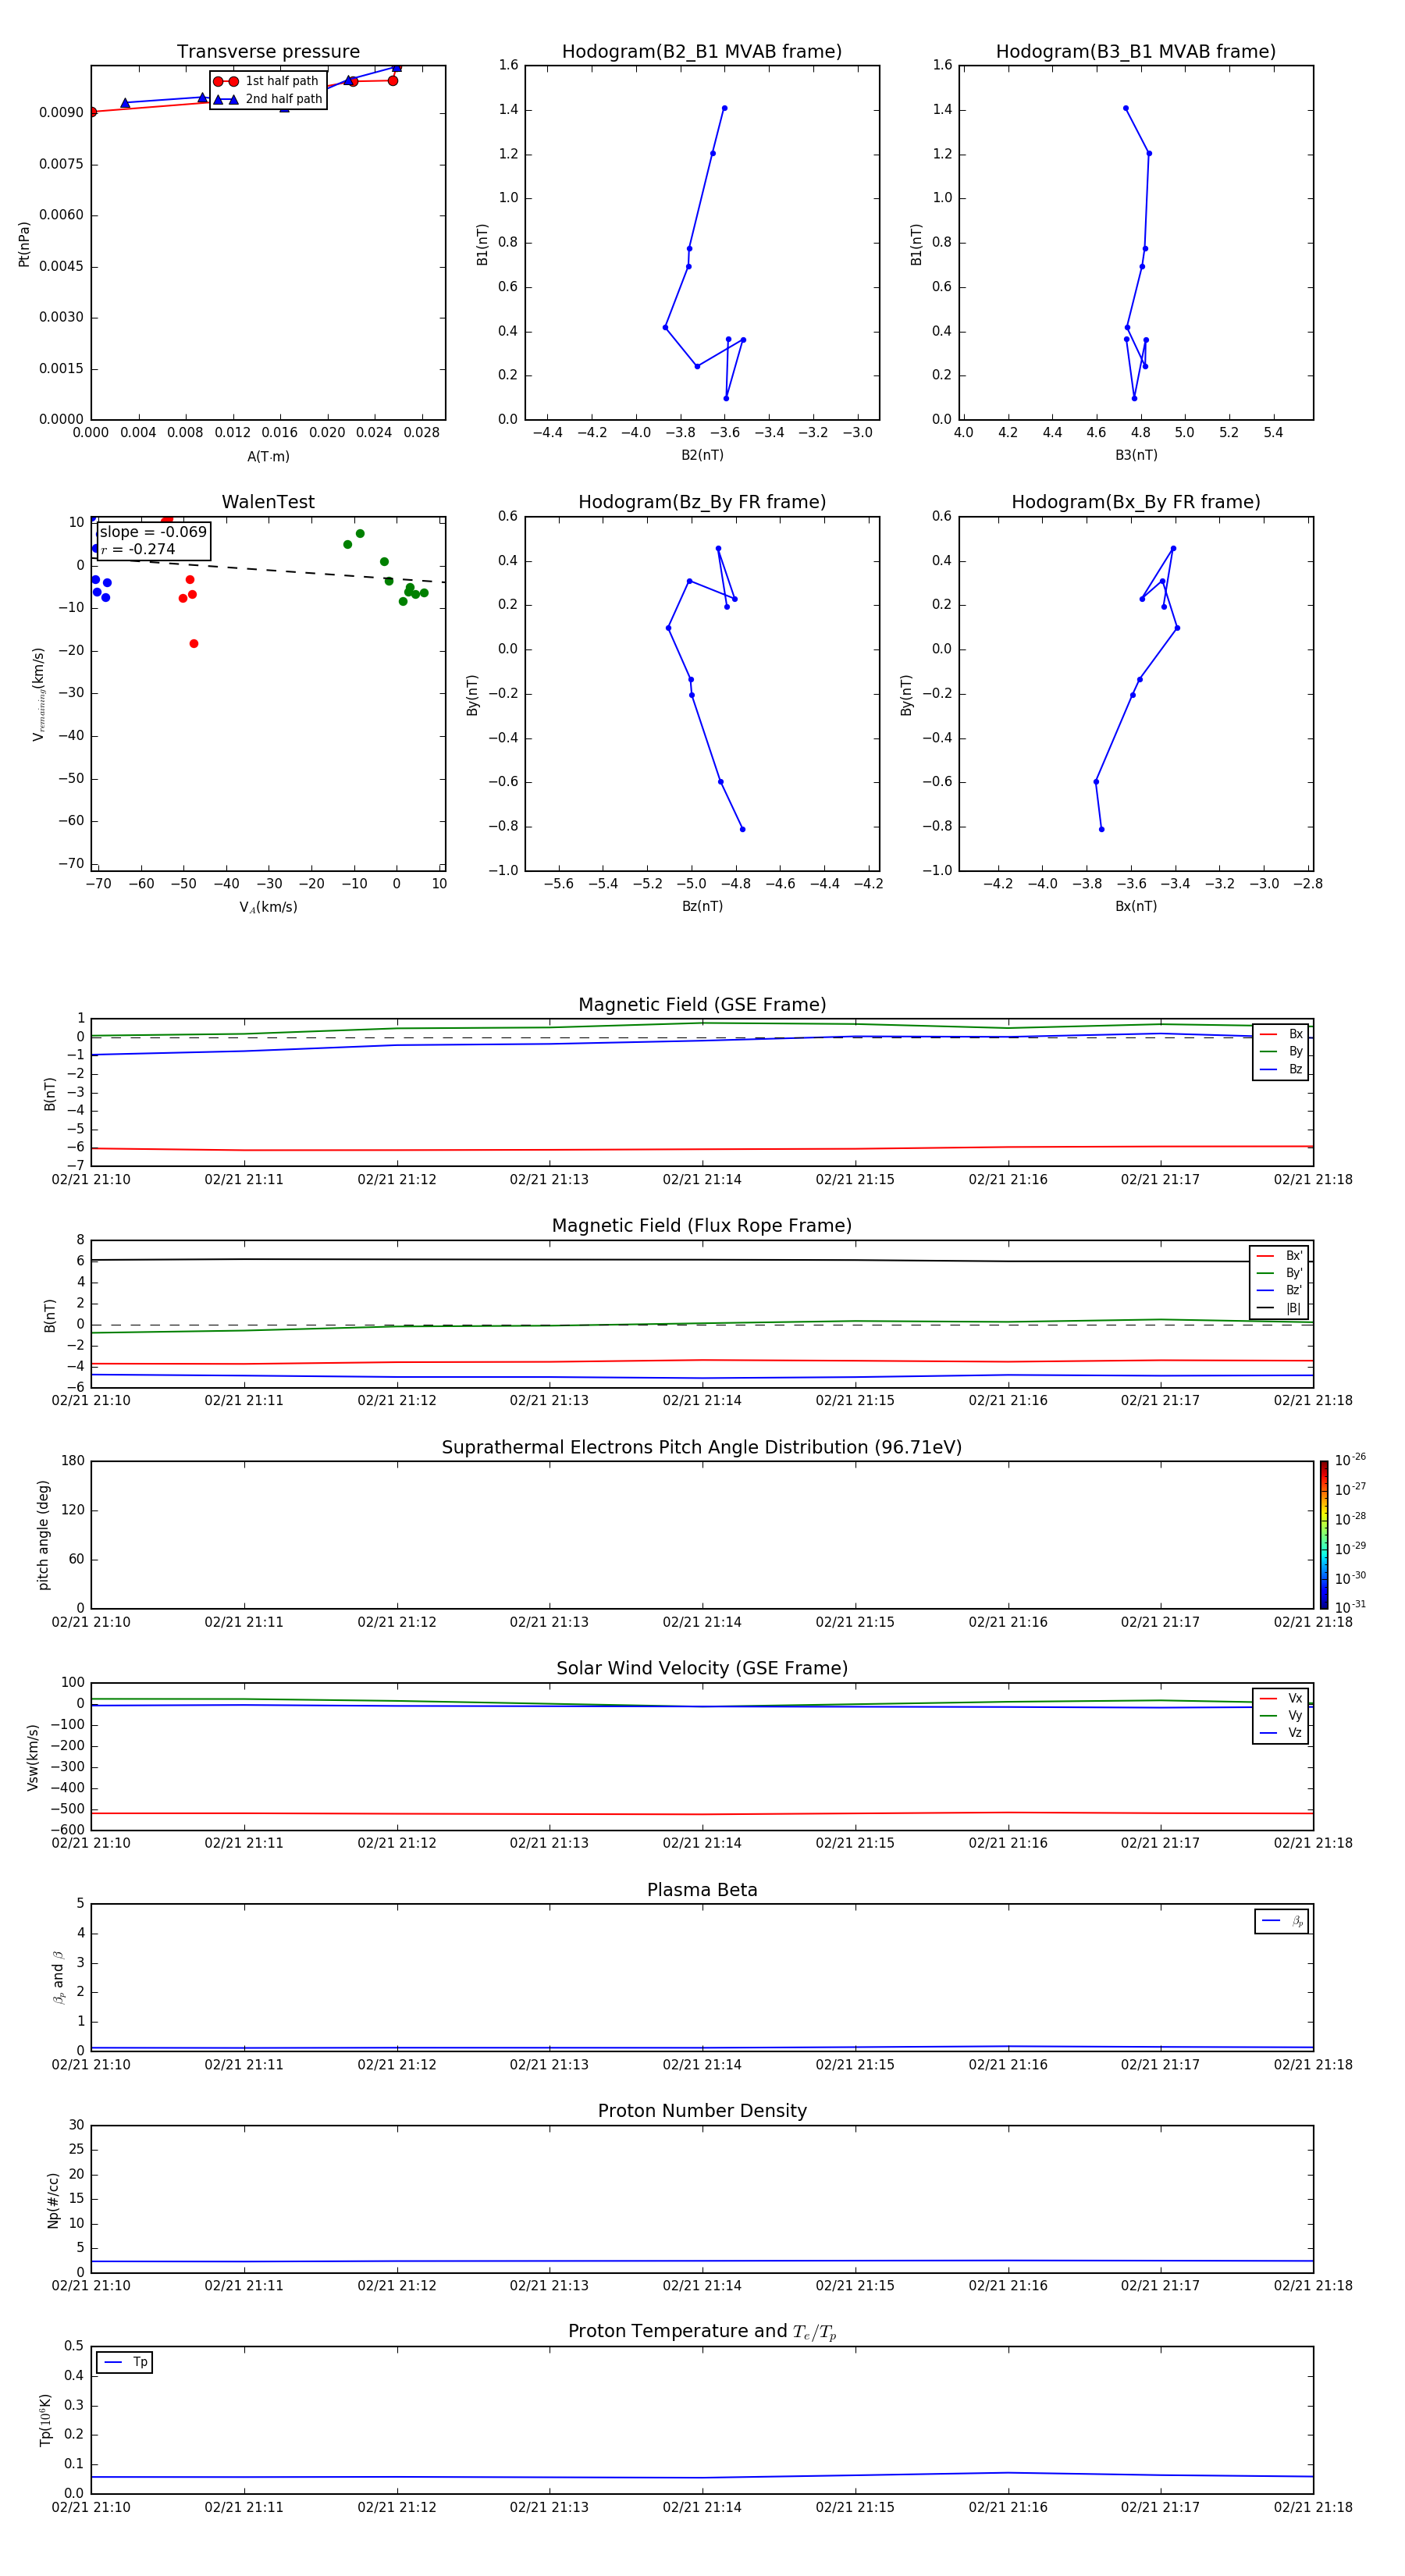Click the black |B| line in flux rope plot
This screenshot has width=1405, height=2576.
(702, 1260)
